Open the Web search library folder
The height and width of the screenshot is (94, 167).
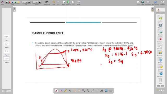(x=160, y=74)
